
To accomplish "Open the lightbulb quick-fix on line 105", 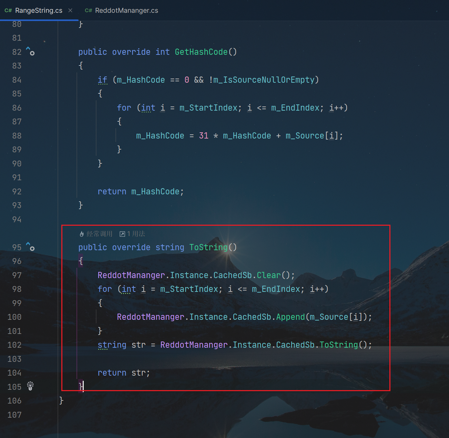I will (x=30, y=386).
